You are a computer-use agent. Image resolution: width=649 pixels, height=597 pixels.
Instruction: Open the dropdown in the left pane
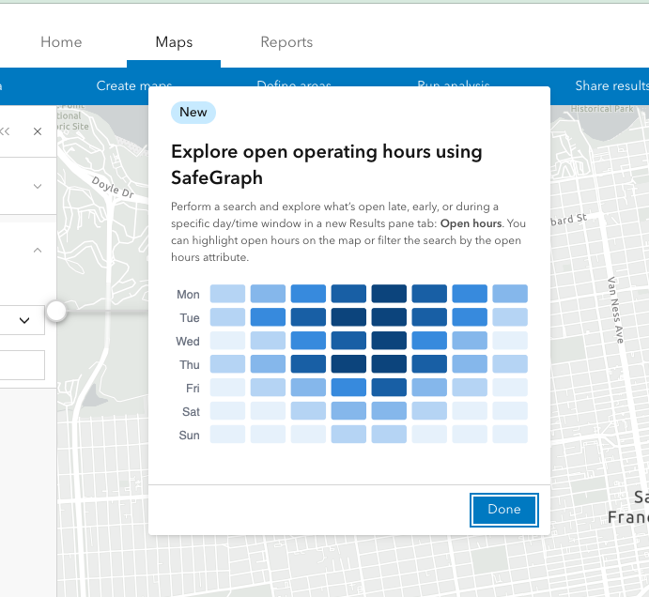[22, 320]
